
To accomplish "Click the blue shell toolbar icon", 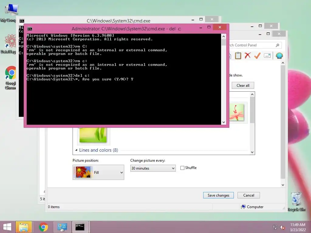I will [279, 56].
